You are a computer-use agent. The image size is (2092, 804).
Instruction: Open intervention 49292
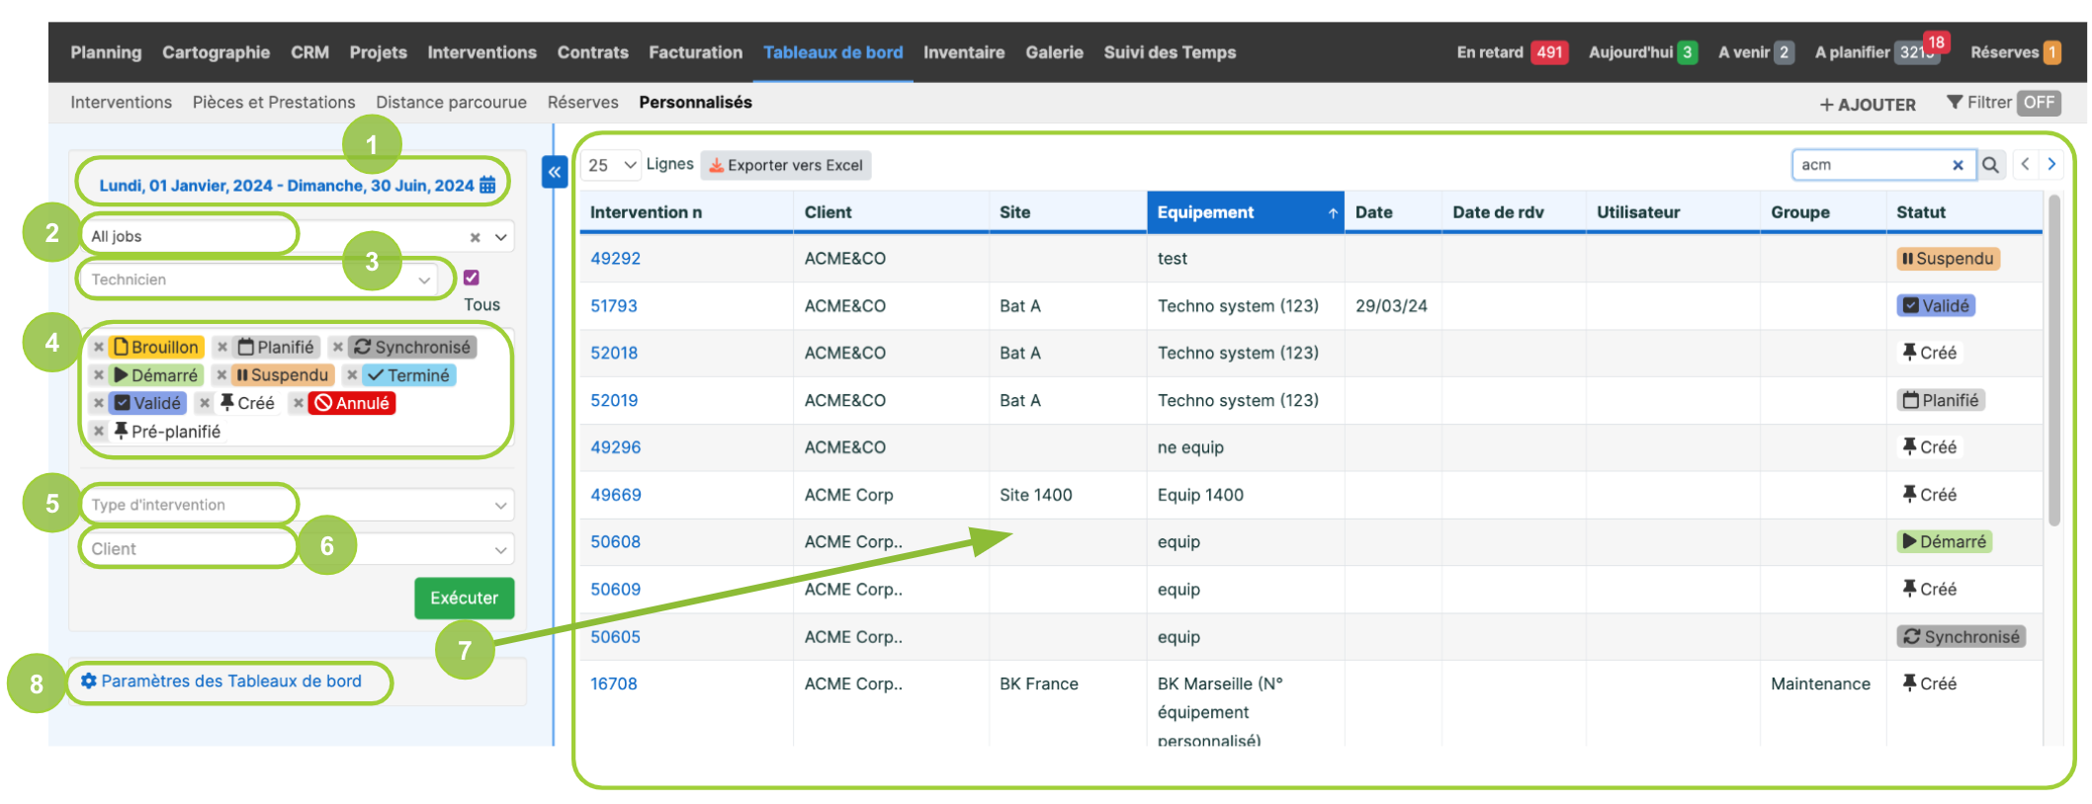615,258
